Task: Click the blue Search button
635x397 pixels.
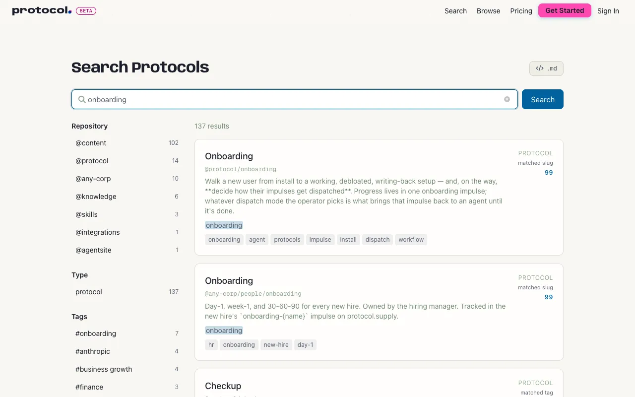Action: pyautogui.click(x=543, y=99)
